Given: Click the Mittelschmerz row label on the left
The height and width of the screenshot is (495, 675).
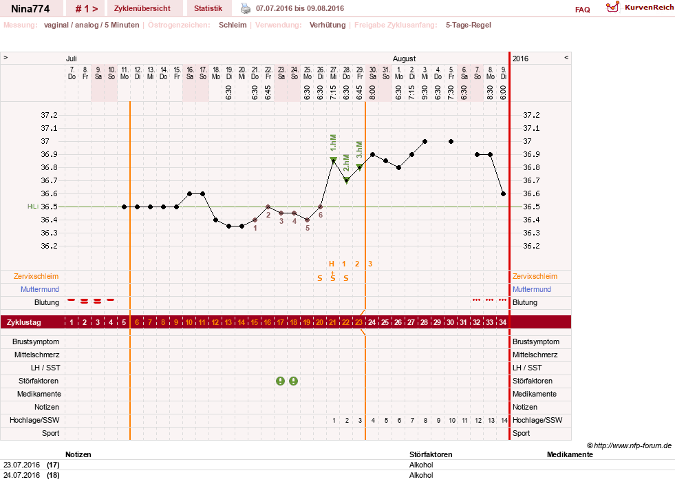Looking at the screenshot, I should click(37, 355).
